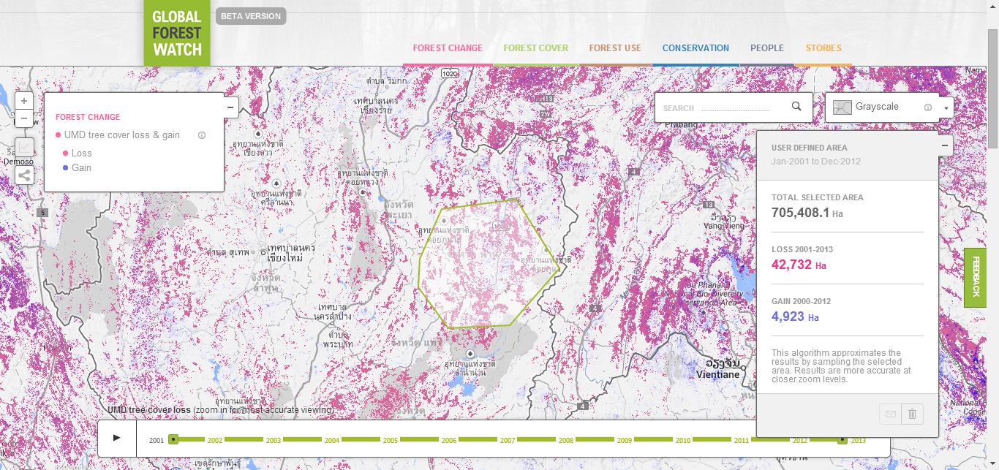Collapse the User Defined Area panel
This screenshot has width=999, height=470.
(944, 145)
